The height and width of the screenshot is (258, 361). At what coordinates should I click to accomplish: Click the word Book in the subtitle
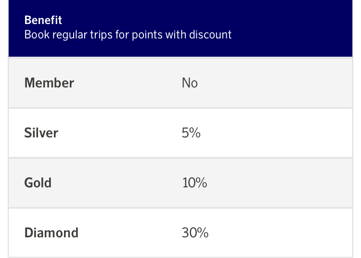pos(35,35)
